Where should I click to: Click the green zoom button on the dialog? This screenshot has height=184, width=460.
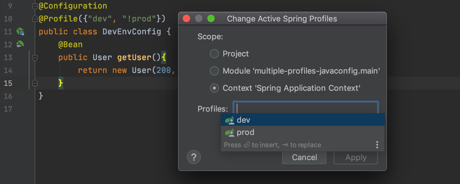point(211,19)
